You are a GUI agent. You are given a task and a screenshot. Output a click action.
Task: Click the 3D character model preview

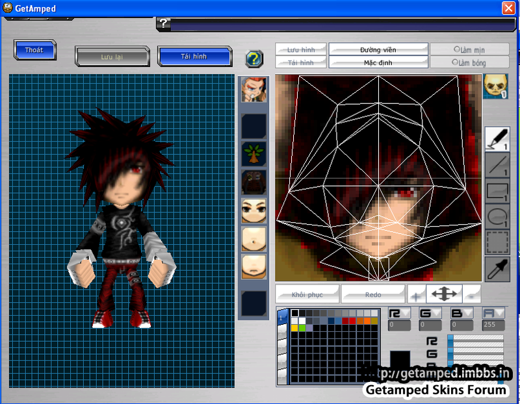pos(122,219)
